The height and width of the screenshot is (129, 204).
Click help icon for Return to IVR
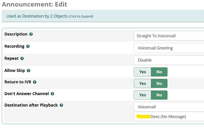[35, 82]
